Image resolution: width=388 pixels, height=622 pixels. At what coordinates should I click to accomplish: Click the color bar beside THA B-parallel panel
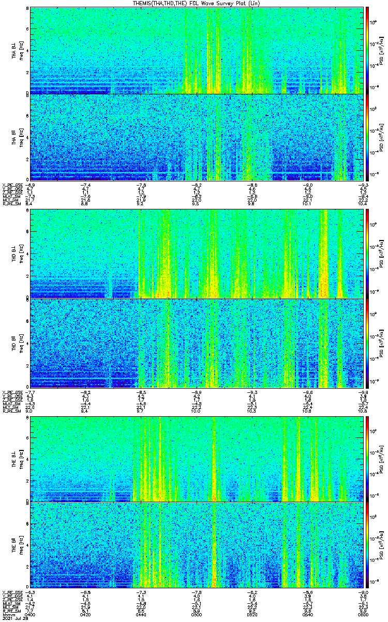(x=367, y=137)
